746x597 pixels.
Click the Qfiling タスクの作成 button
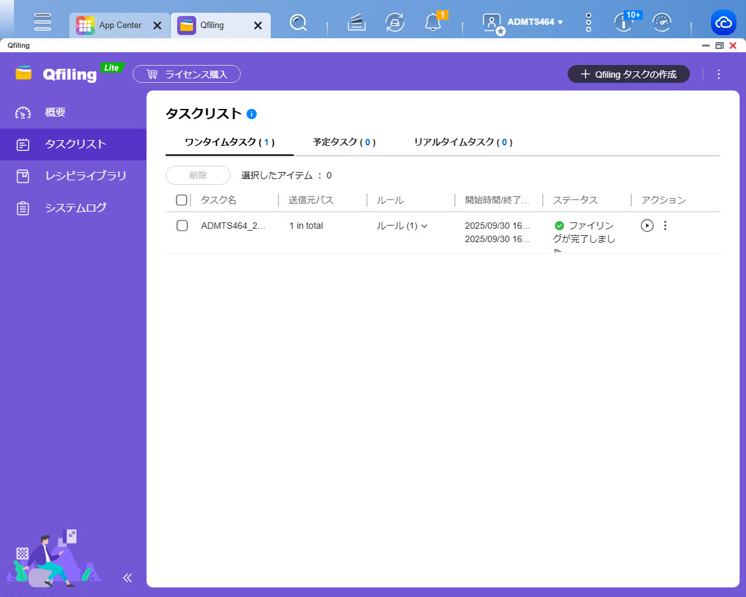pos(628,74)
